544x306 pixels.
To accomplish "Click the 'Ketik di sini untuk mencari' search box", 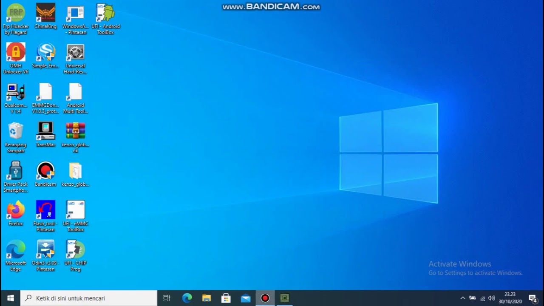I will point(89,298).
